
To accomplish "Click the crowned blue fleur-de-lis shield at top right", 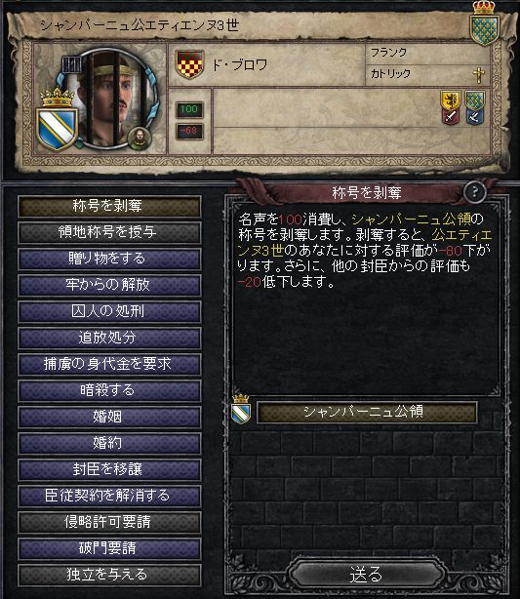I will [484, 24].
